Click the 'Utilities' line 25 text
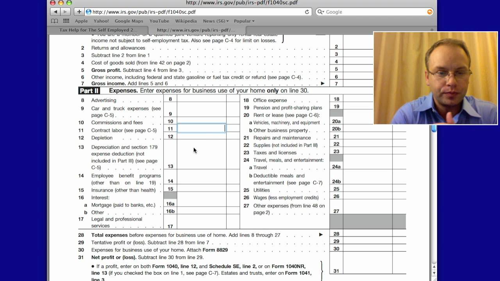The height and width of the screenshot is (281, 500). 262,190
